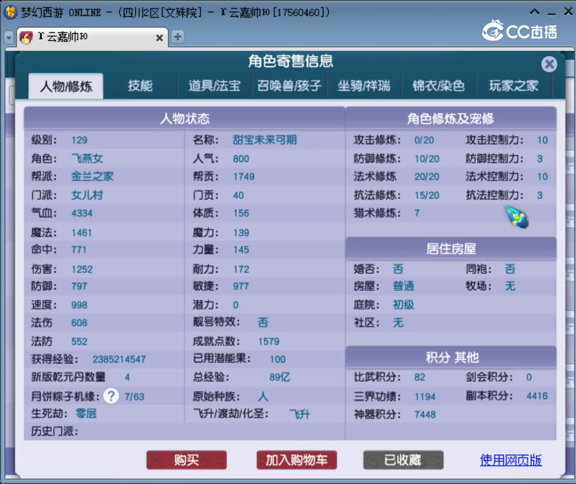This screenshot has height=484, width=576.
Task: Click the 角色修炼及宠修 section header
Action: click(450, 119)
